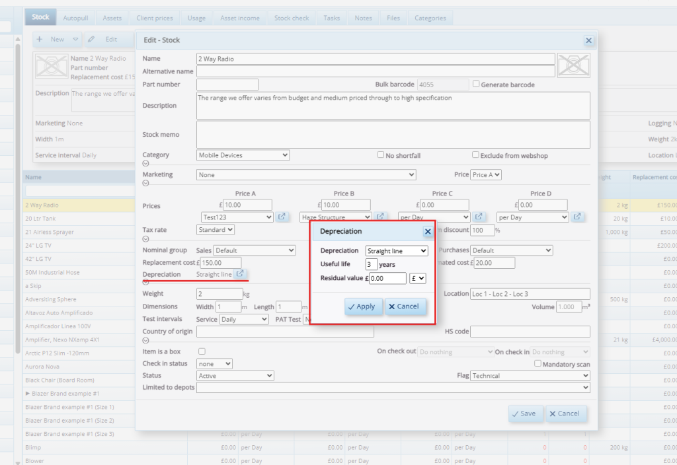Open residual value currency dropdown
The height and width of the screenshot is (465, 677).
pyautogui.click(x=418, y=278)
